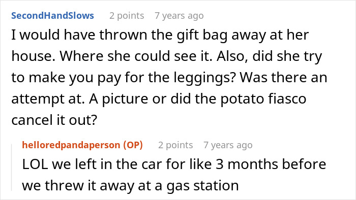Image resolution: width=356 pixels, height=200 pixels.
Task: Click the word LOL in the reply
Action: coord(35,164)
